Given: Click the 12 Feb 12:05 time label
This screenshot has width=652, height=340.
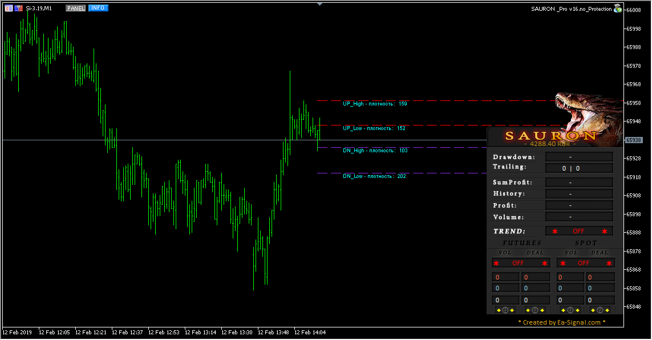Looking at the screenshot, I should [x=54, y=333].
